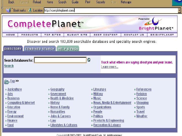Open the SUBMIT SITE nav item
Viewport: 182px width, 136px height.
[77, 35]
